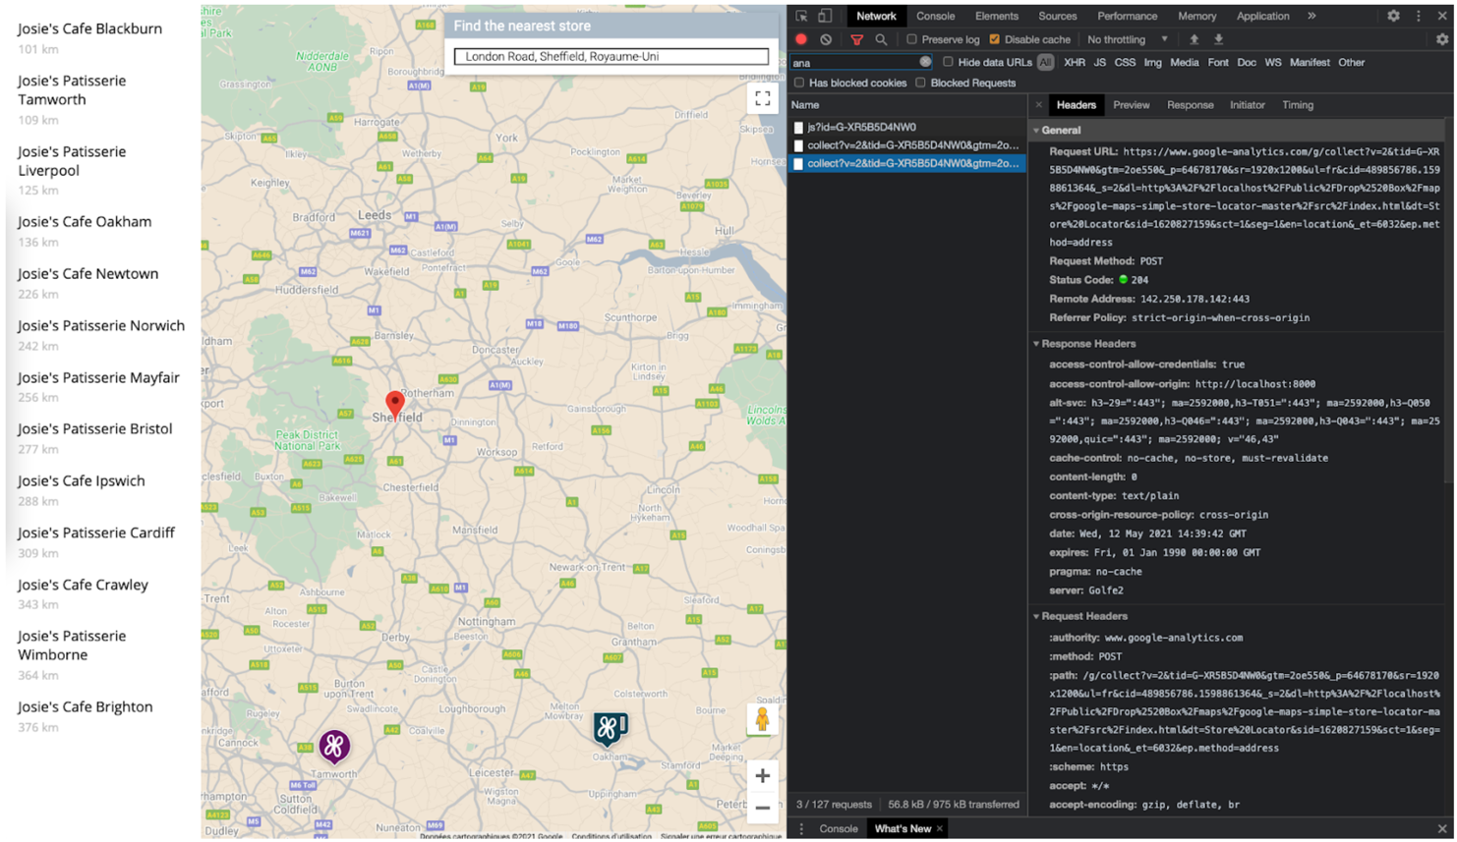This screenshot has width=1457, height=842.
Task: Open network search with magnifier icon
Action: pos(881,39)
